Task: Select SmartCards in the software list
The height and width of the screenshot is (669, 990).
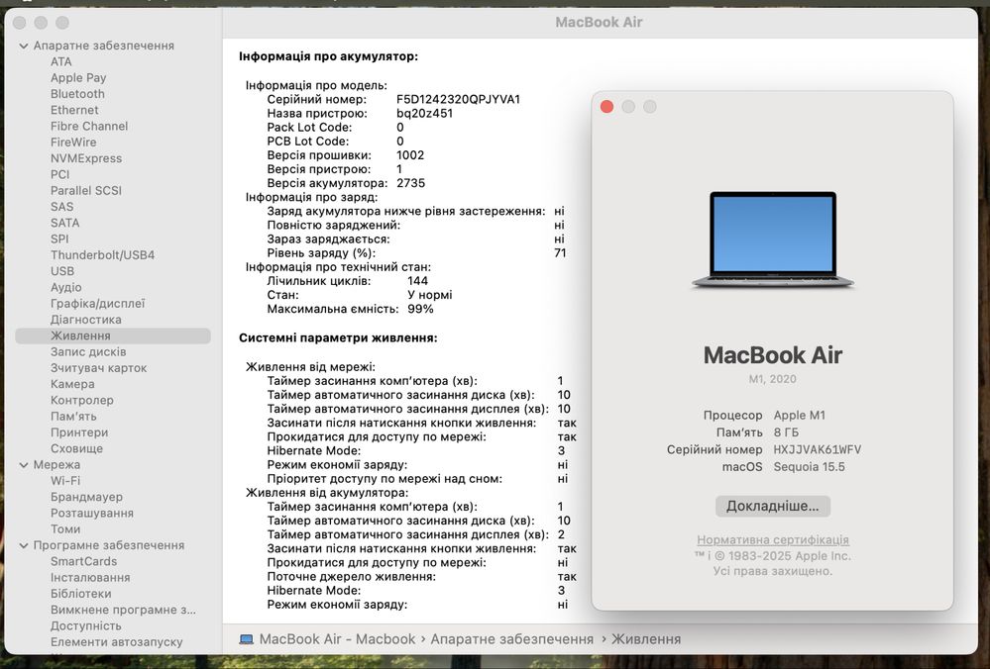Action: pos(83,561)
